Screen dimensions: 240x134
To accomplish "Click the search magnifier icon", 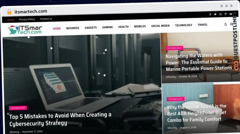I will tap(232, 24).
